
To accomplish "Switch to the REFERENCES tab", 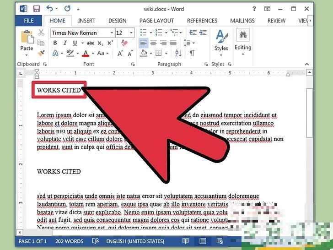I will coord(202,21).
